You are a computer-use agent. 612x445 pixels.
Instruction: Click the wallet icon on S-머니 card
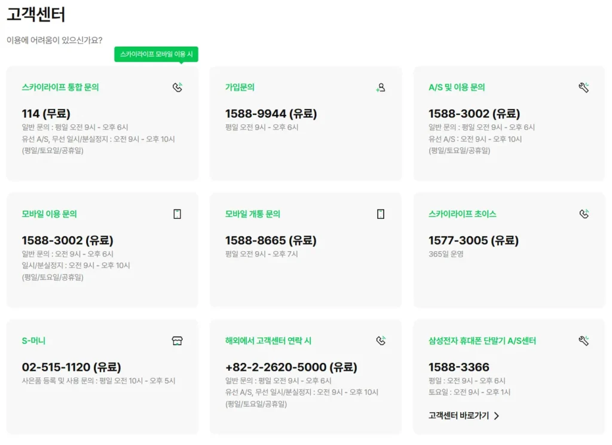point(178,341)
